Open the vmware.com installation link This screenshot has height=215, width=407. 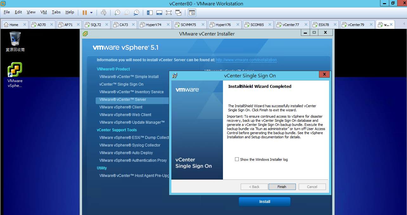[x=246, y=60]
